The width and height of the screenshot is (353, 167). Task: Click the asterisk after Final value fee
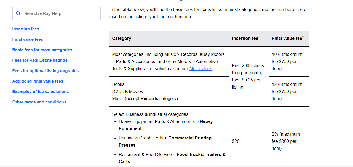point(303,37)
